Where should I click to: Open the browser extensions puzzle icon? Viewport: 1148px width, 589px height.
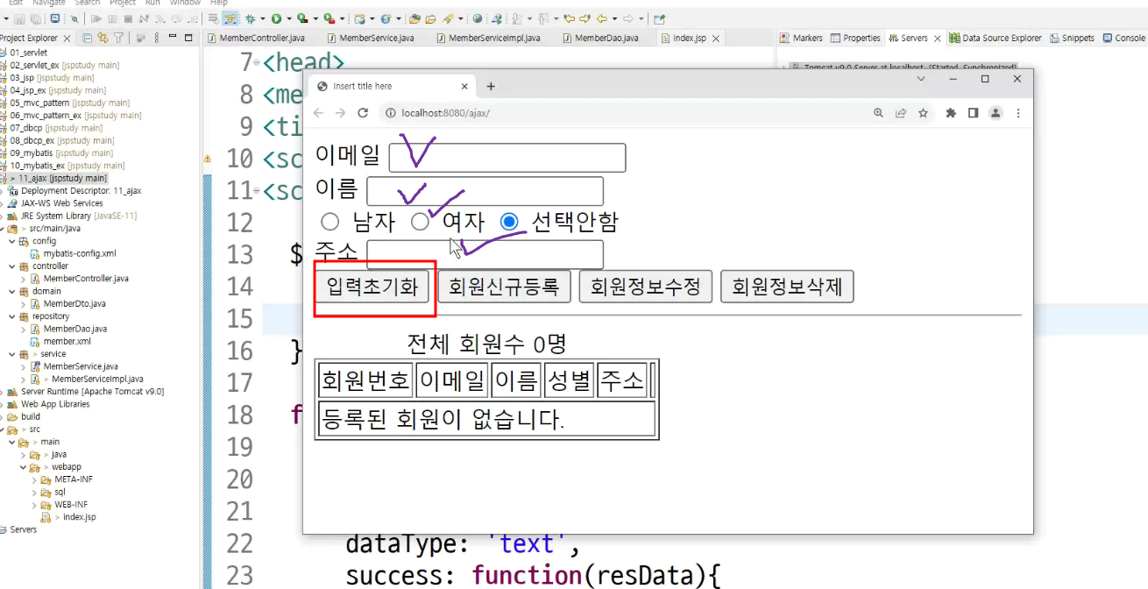pos(951,113)
